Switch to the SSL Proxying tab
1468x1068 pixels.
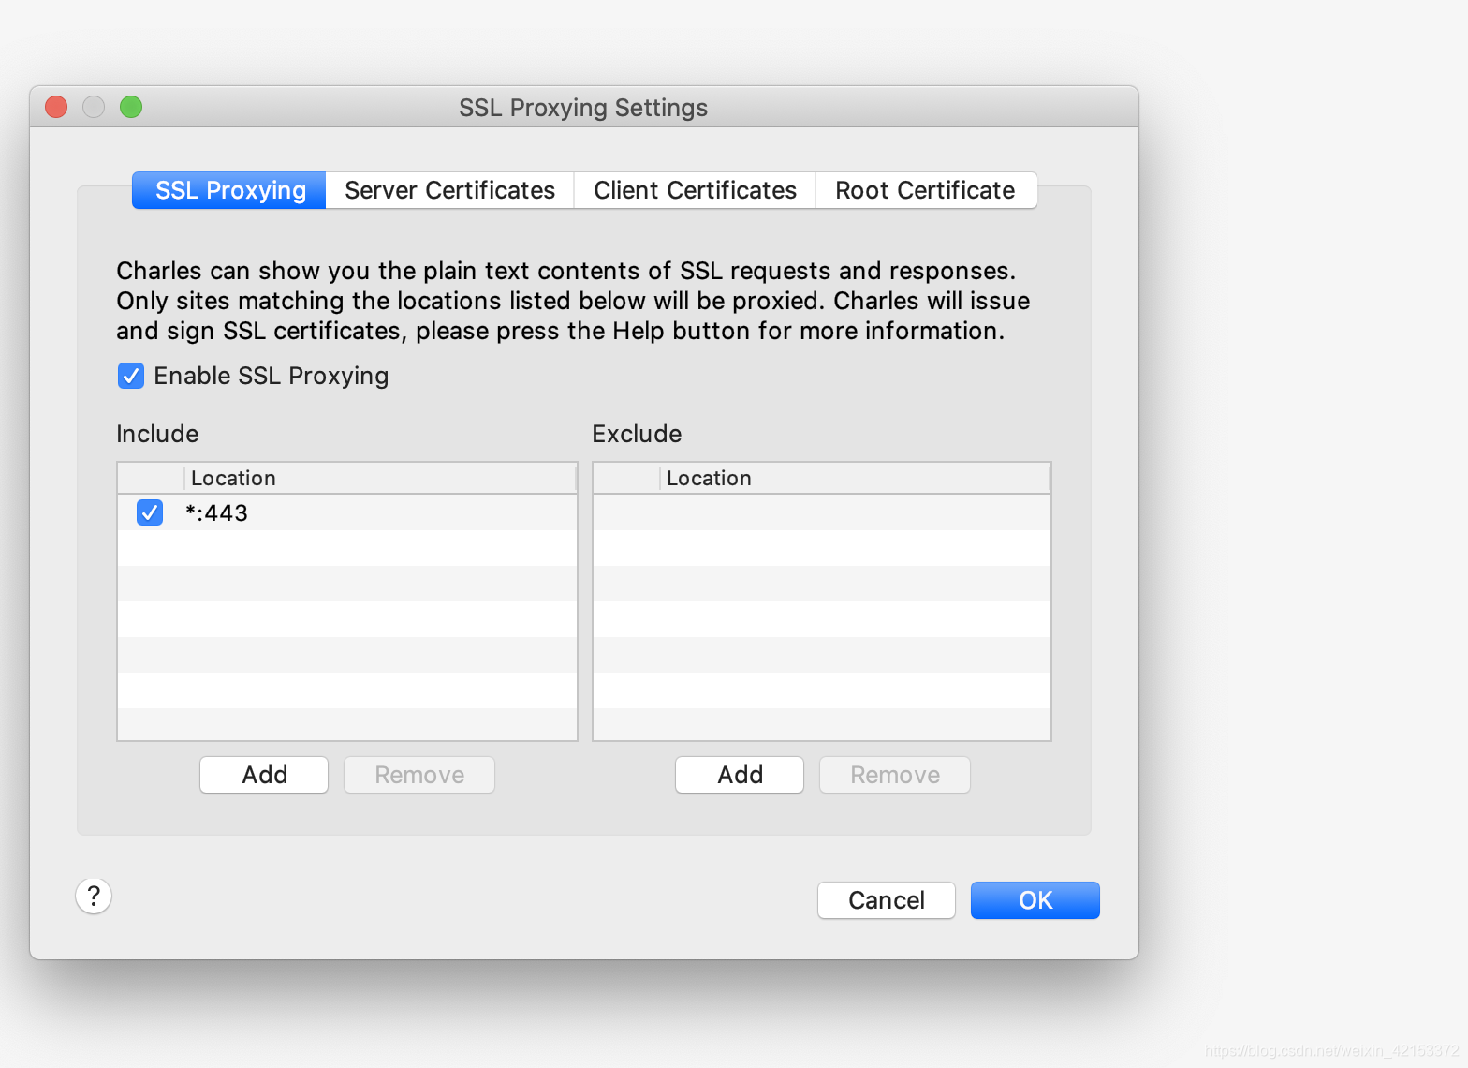pos(229,190)
